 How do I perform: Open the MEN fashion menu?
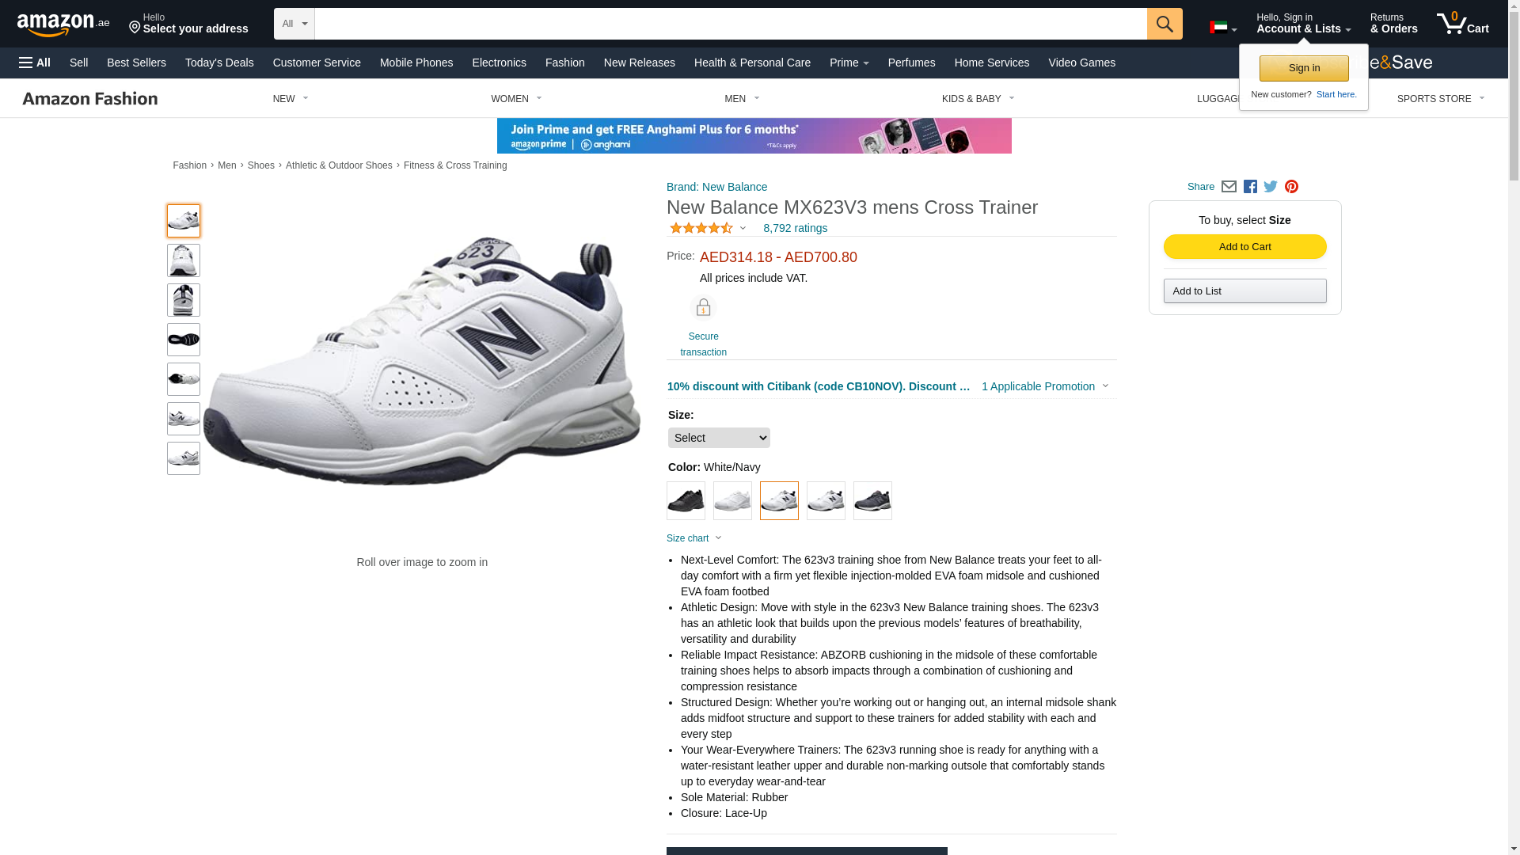pos(742,99)
